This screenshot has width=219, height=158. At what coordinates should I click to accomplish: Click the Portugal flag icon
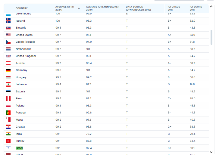(x=8, y=113)
